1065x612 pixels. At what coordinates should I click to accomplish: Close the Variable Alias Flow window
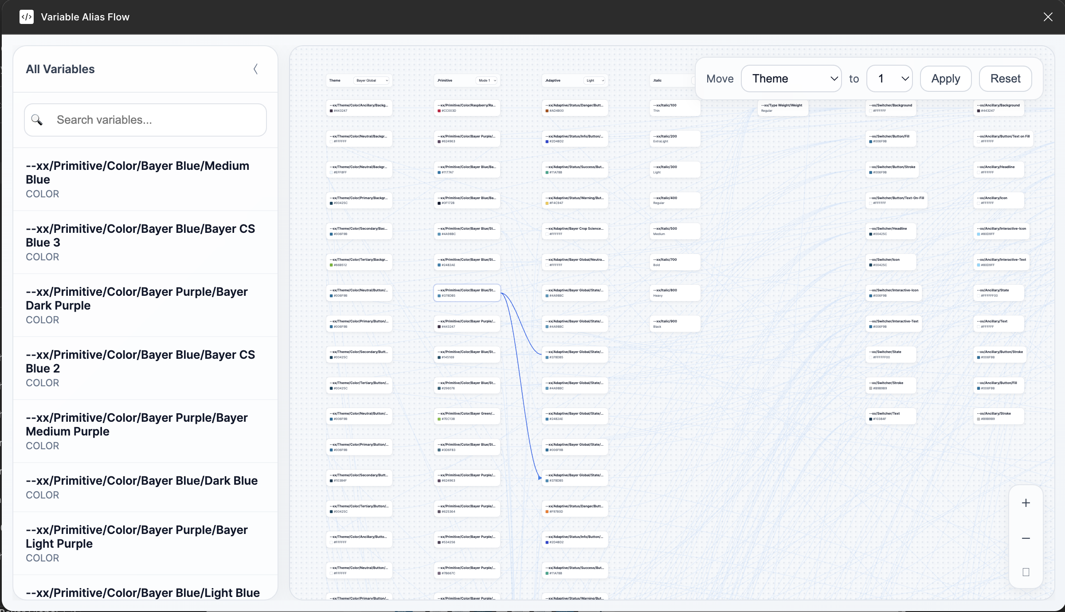(x=1048, y=17)
